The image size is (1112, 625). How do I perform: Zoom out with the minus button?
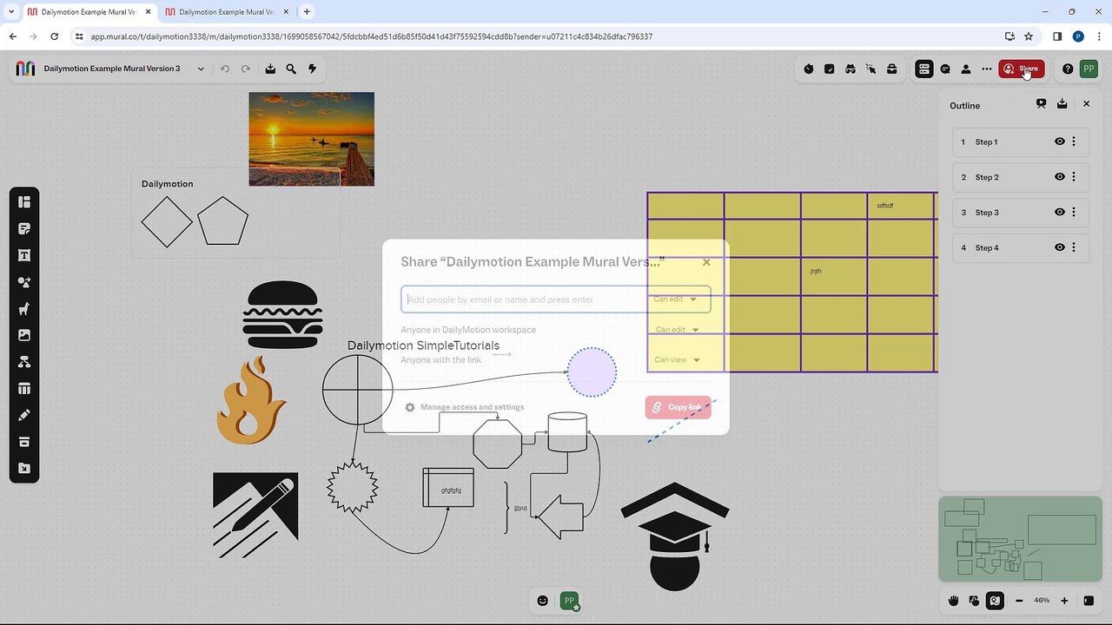point(1019,601)
